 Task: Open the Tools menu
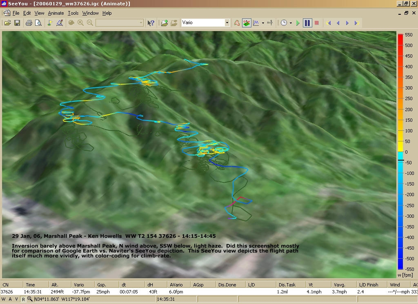[73, 13]
